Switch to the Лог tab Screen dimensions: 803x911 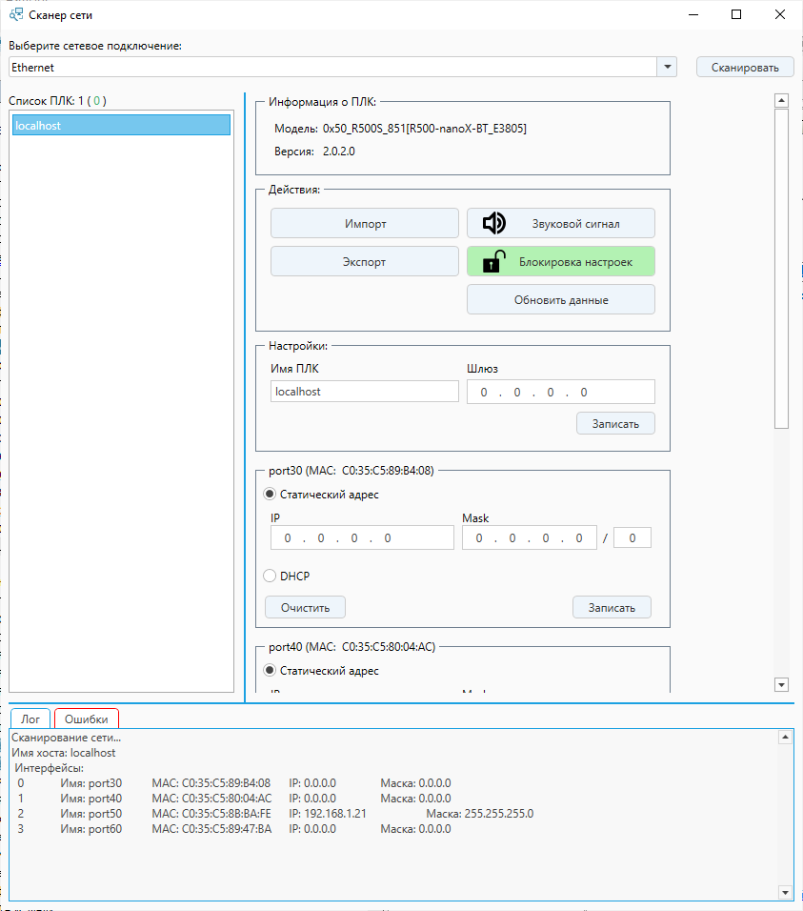30,719
